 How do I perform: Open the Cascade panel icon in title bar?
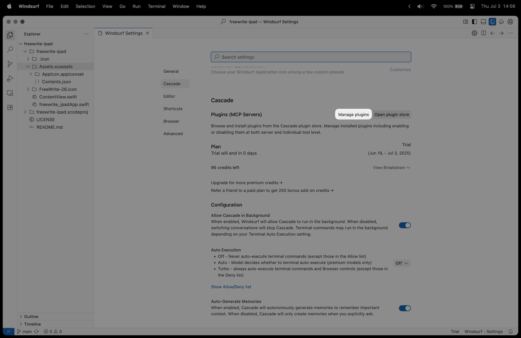coord(492,22)
